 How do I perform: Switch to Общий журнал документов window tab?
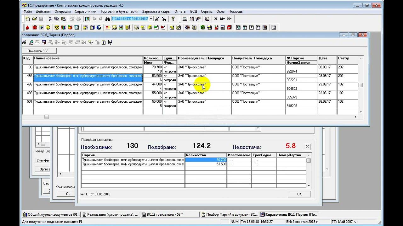coord(51,215)
